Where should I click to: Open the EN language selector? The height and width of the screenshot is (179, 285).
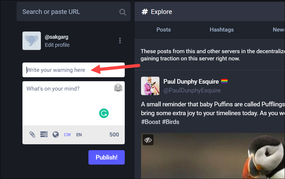[79, 135]
